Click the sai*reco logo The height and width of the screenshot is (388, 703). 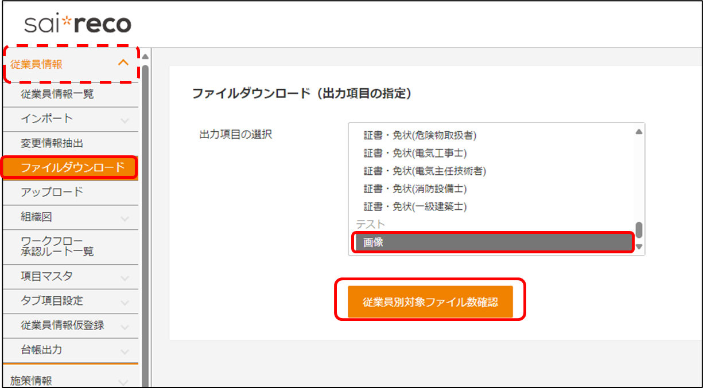(x=78, y=24)
